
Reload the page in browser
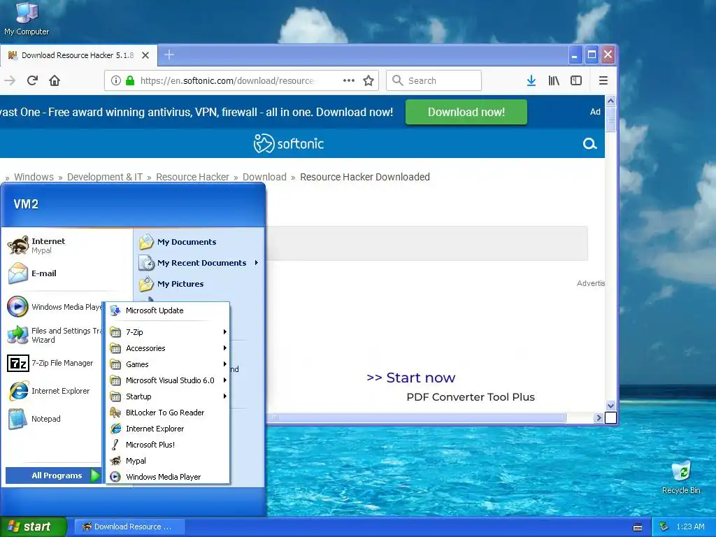32,81
